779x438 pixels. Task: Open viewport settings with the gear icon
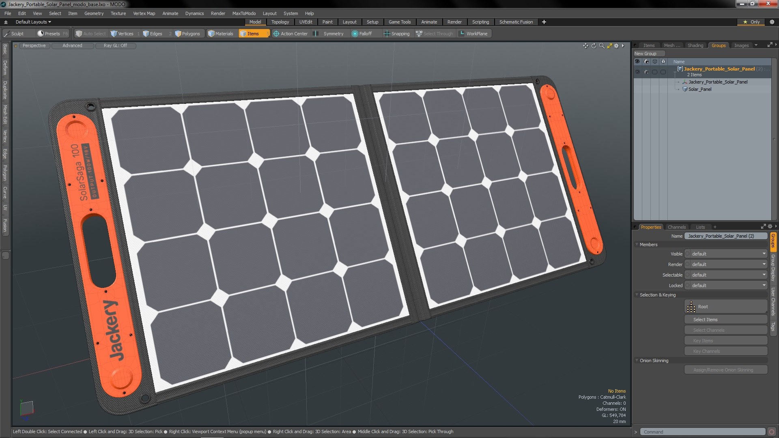(616, 46)
